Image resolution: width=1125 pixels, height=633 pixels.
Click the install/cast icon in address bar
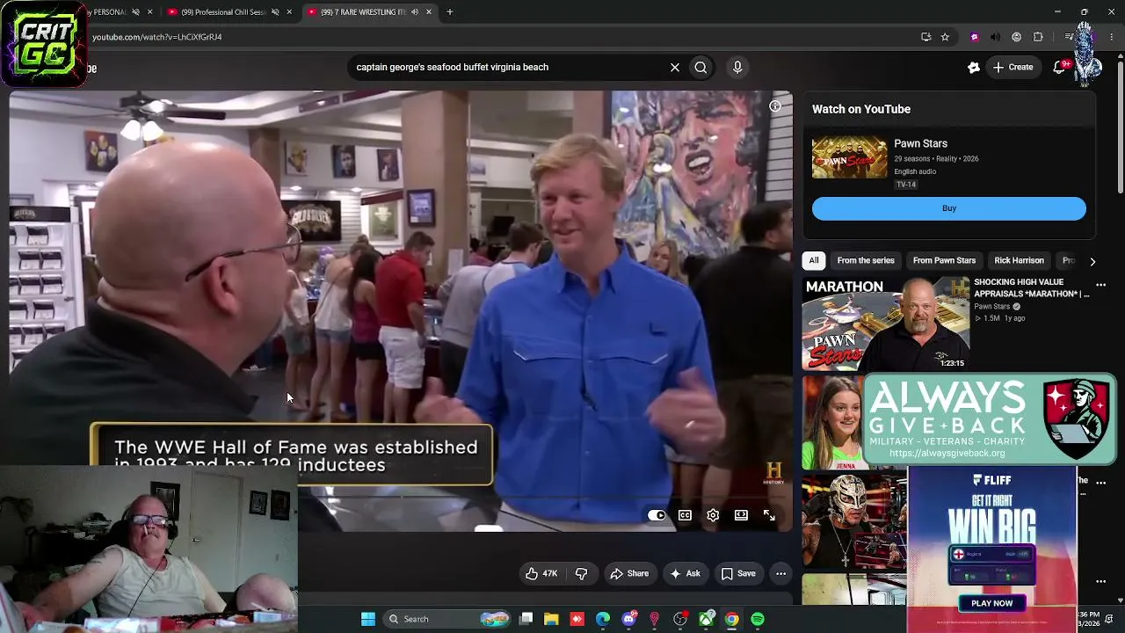coord(925,37)
